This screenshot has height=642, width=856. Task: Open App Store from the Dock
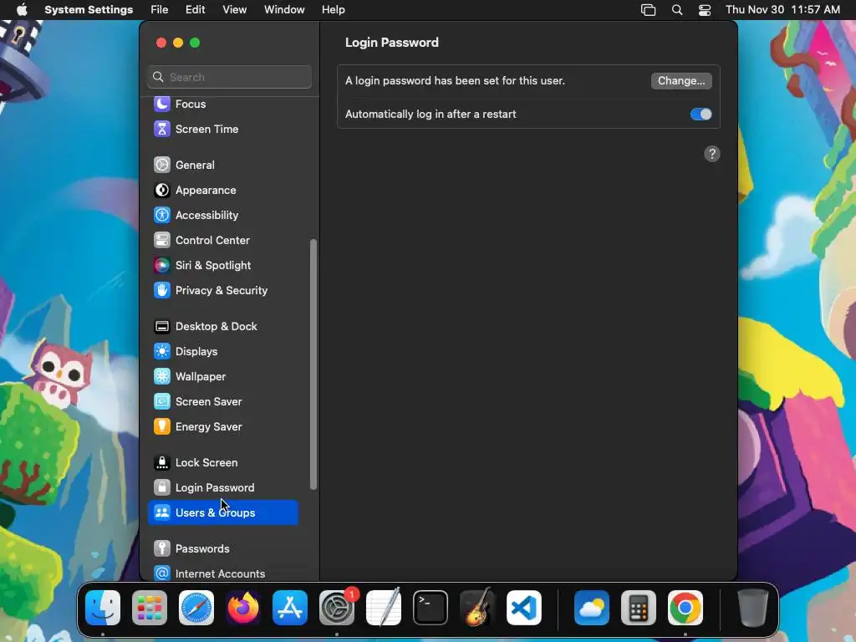[290, 608]
